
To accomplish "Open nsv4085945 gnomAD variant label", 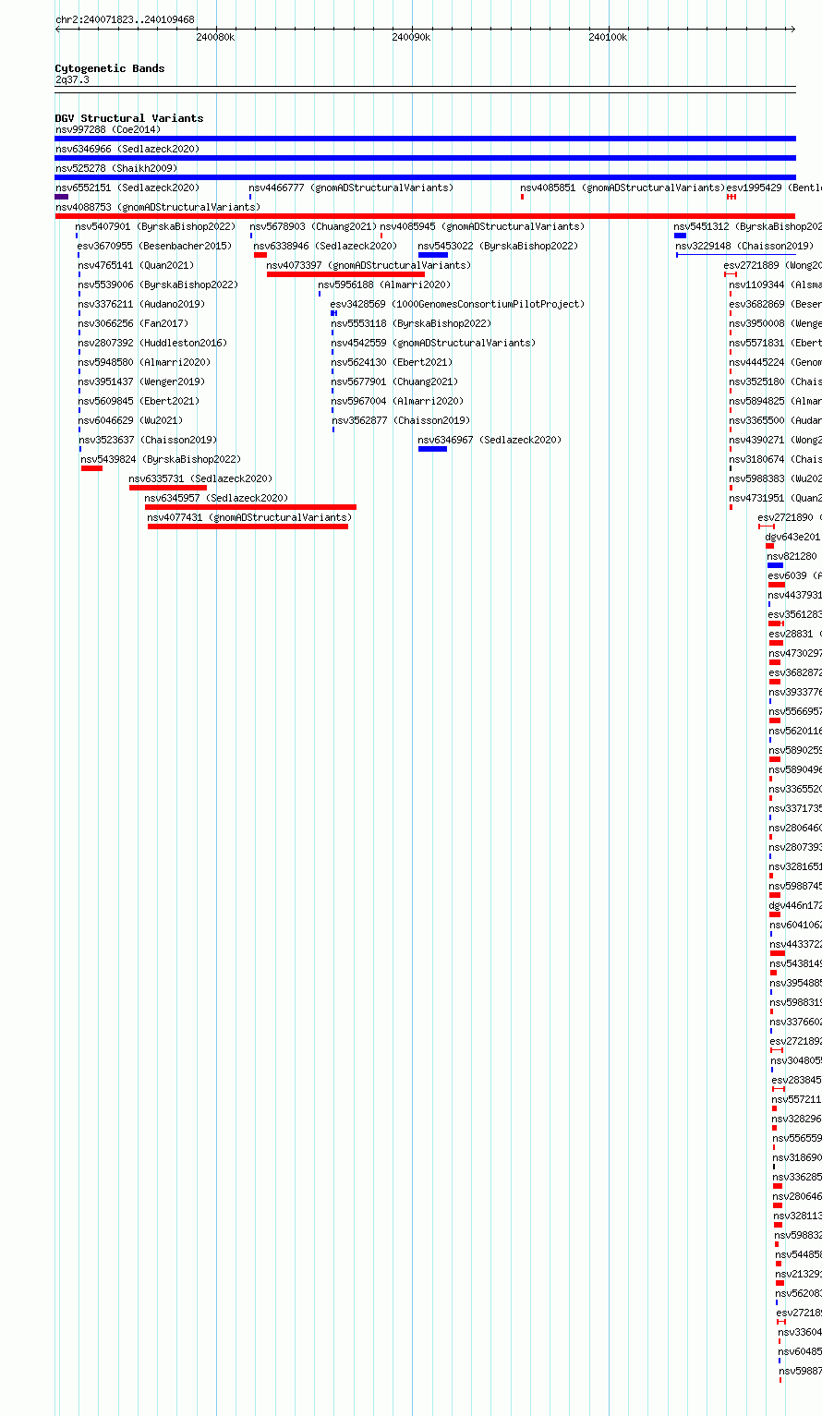I will (482, 226).
